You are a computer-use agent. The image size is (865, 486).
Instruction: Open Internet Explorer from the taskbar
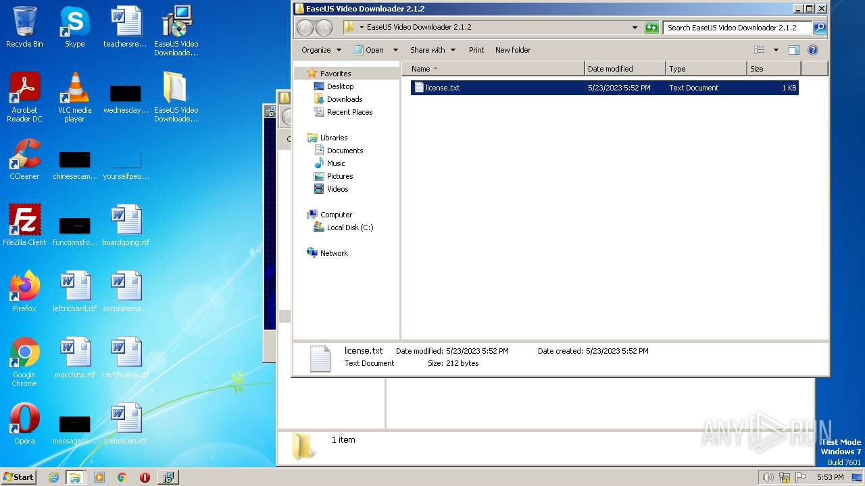pos(53,477)
